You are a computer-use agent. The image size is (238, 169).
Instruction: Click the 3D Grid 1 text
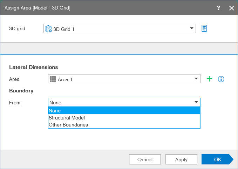click(64, 29)
